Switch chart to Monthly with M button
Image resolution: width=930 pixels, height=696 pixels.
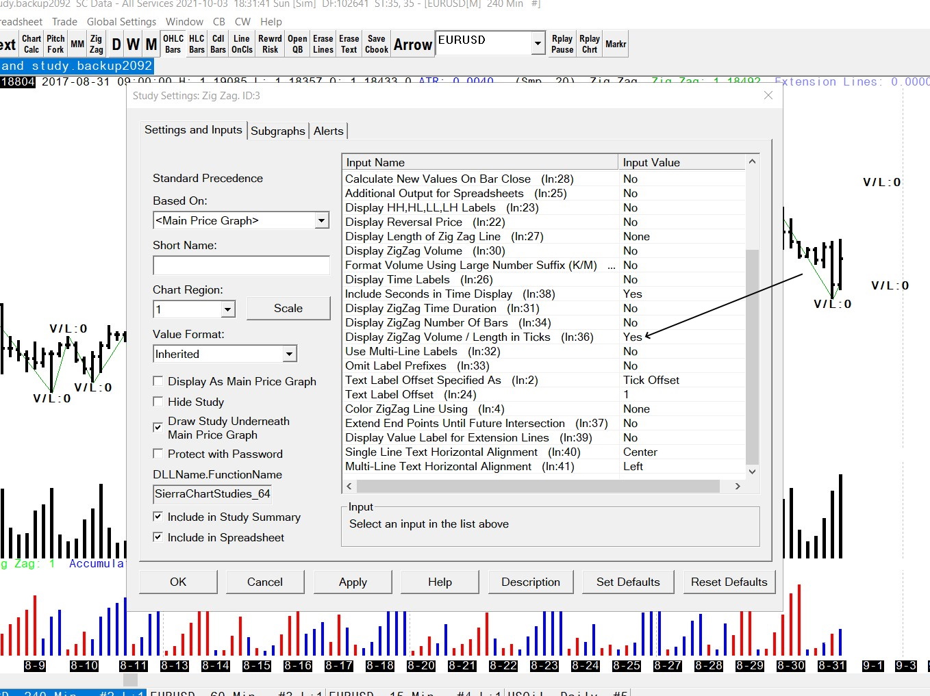coord(151,44)
